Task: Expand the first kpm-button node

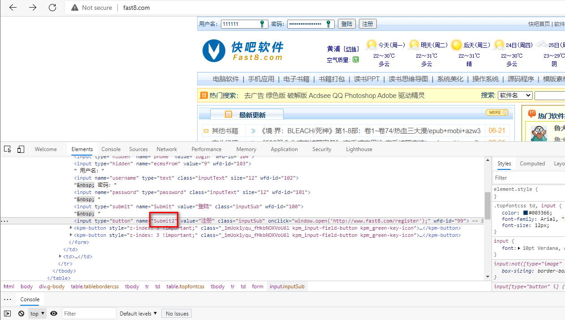Action: 71,228
